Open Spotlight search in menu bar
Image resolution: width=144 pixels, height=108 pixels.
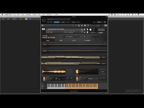pos(136,14)
